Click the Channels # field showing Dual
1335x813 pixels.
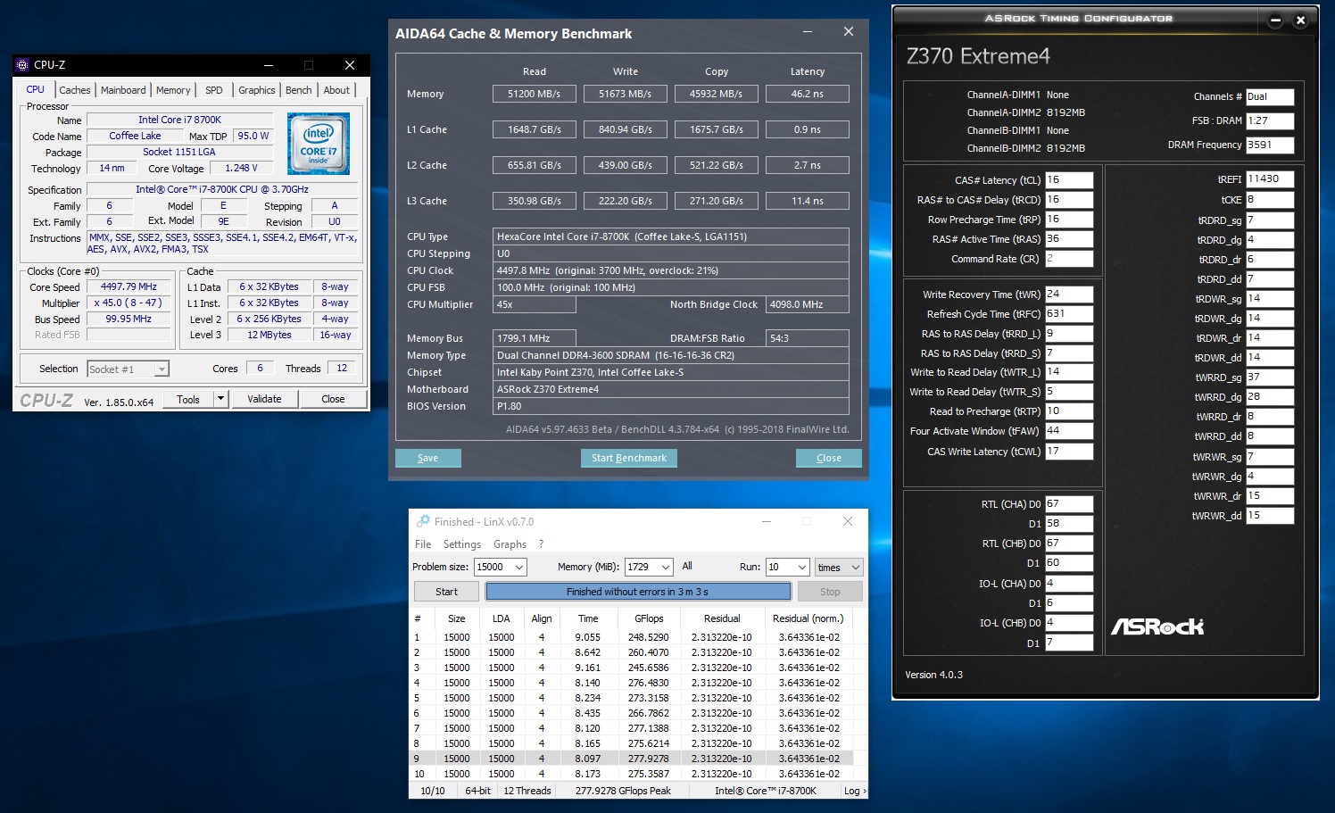pyautogui.click(x=1270, y=96)
